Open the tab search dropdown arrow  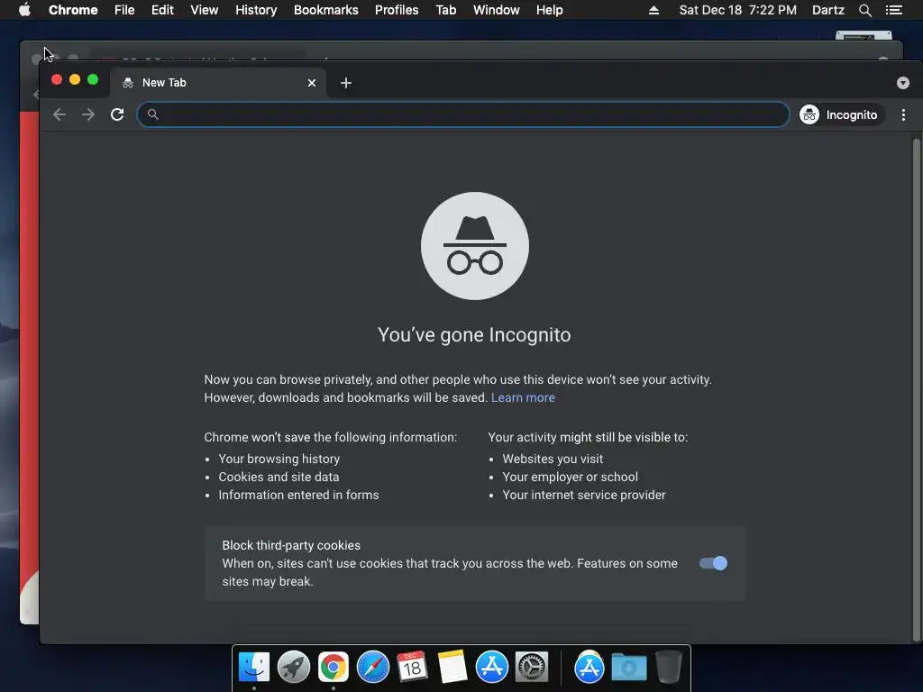click(x=903, y=83)
